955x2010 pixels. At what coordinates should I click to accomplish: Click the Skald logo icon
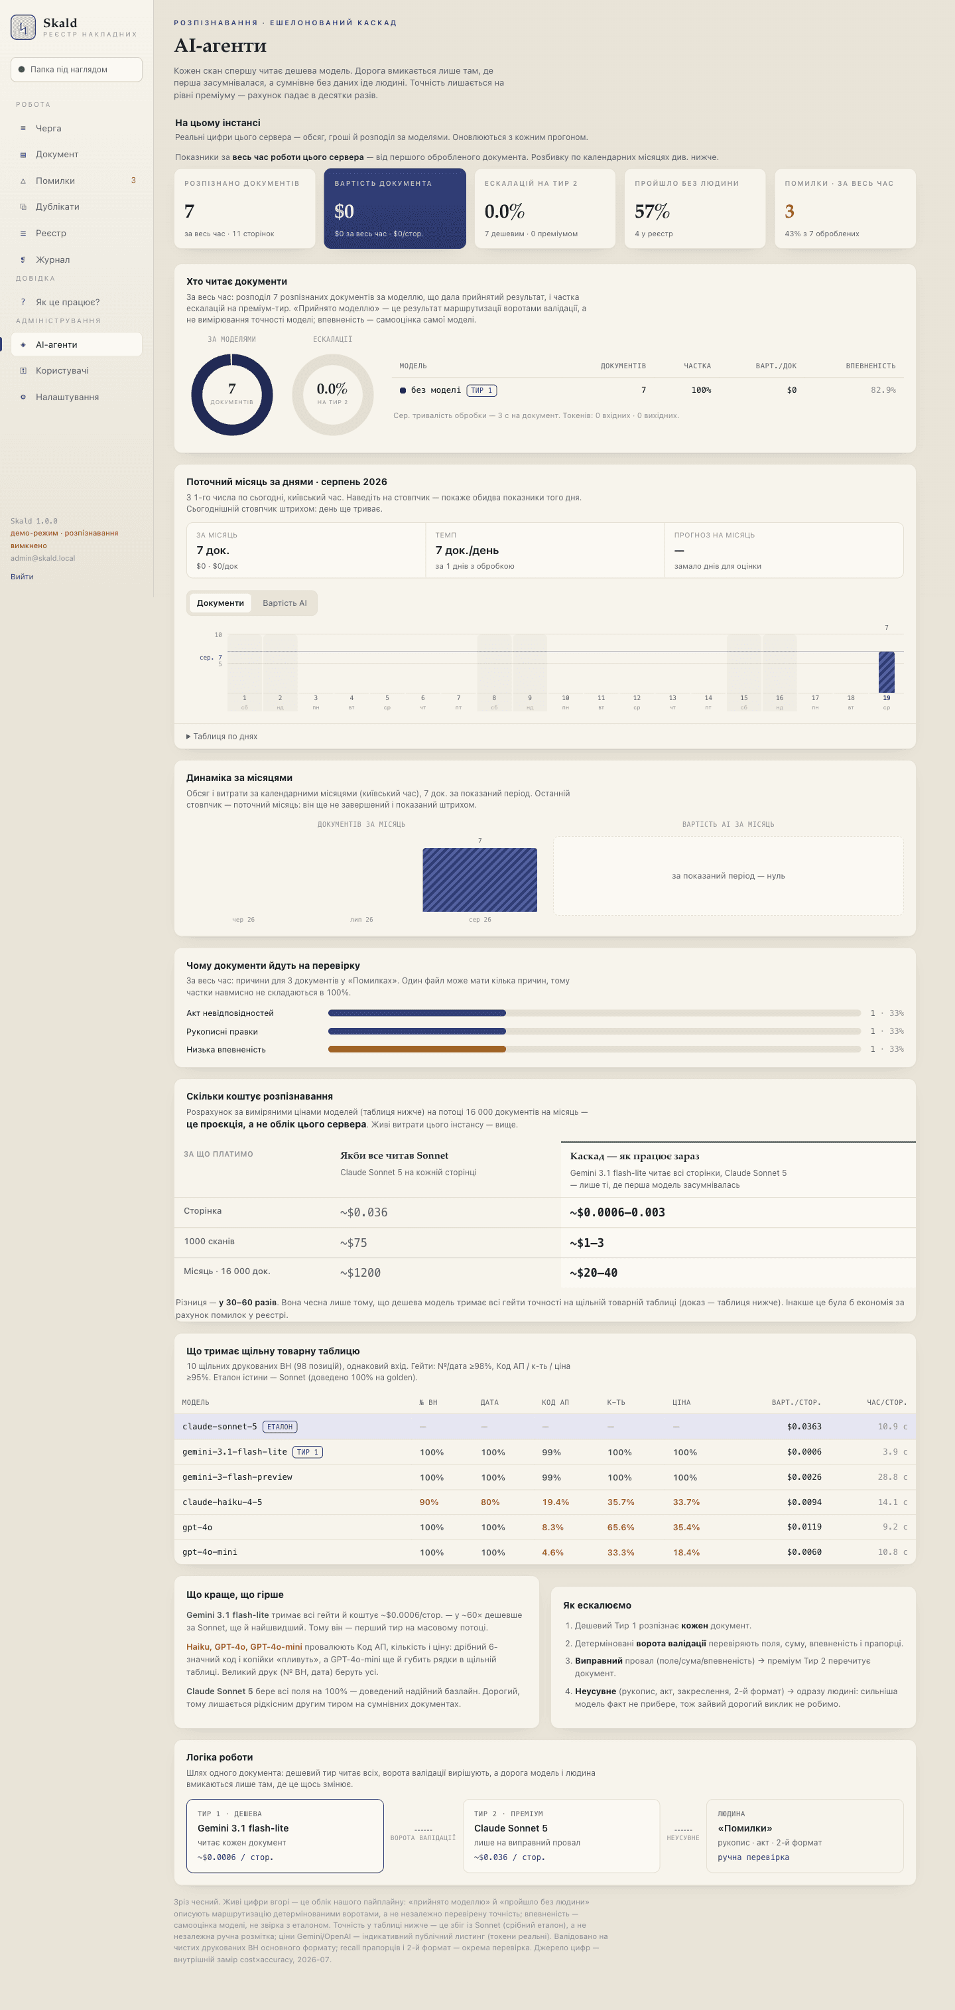tap(23, 27)
